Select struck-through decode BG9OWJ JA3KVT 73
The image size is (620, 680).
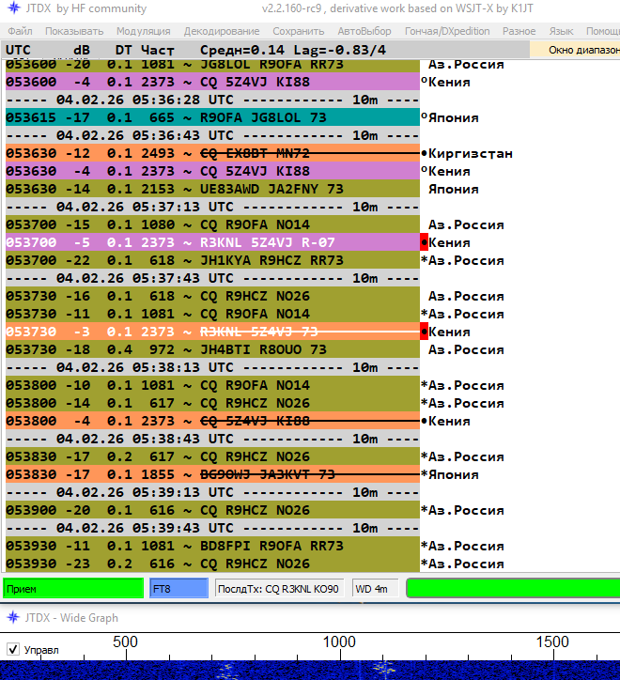[212, 474]
